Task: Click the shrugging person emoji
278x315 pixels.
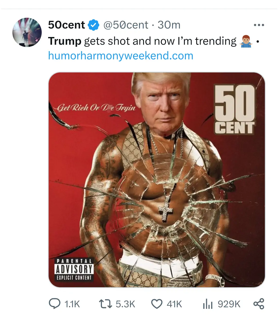Action: 245,41
